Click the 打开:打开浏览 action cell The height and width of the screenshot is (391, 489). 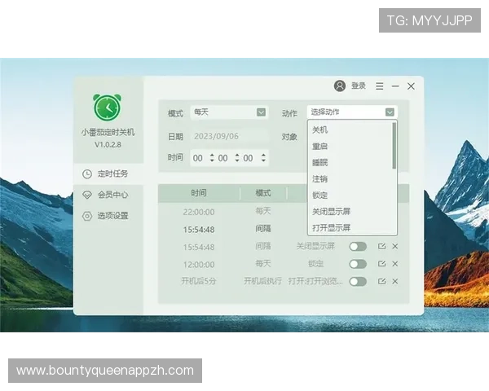(315, 281)
